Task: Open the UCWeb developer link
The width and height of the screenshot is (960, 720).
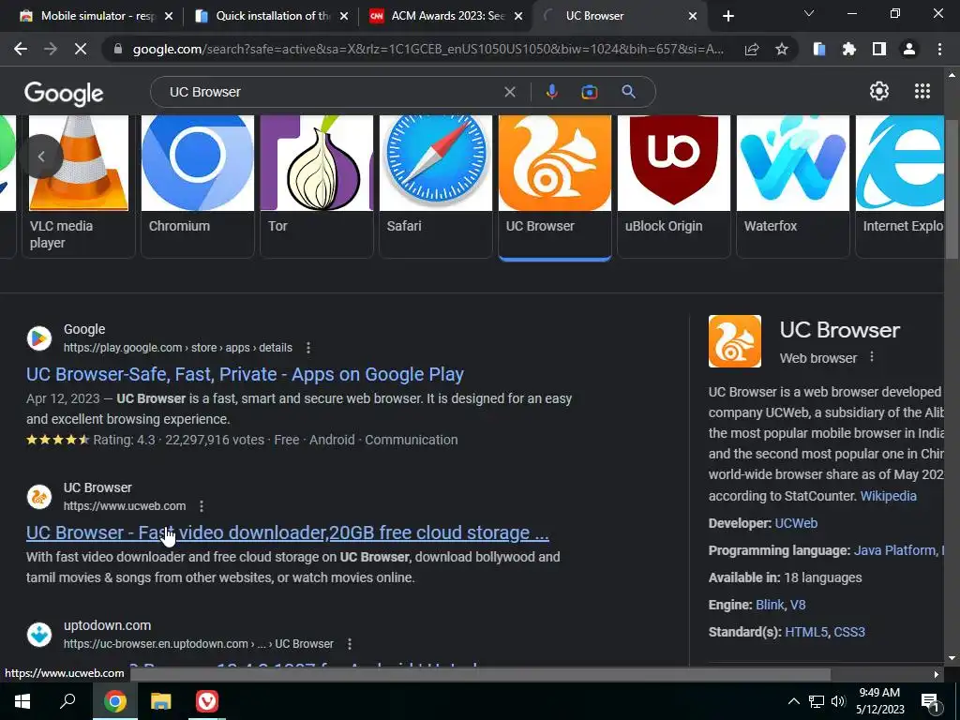Action: coord(796,523)
